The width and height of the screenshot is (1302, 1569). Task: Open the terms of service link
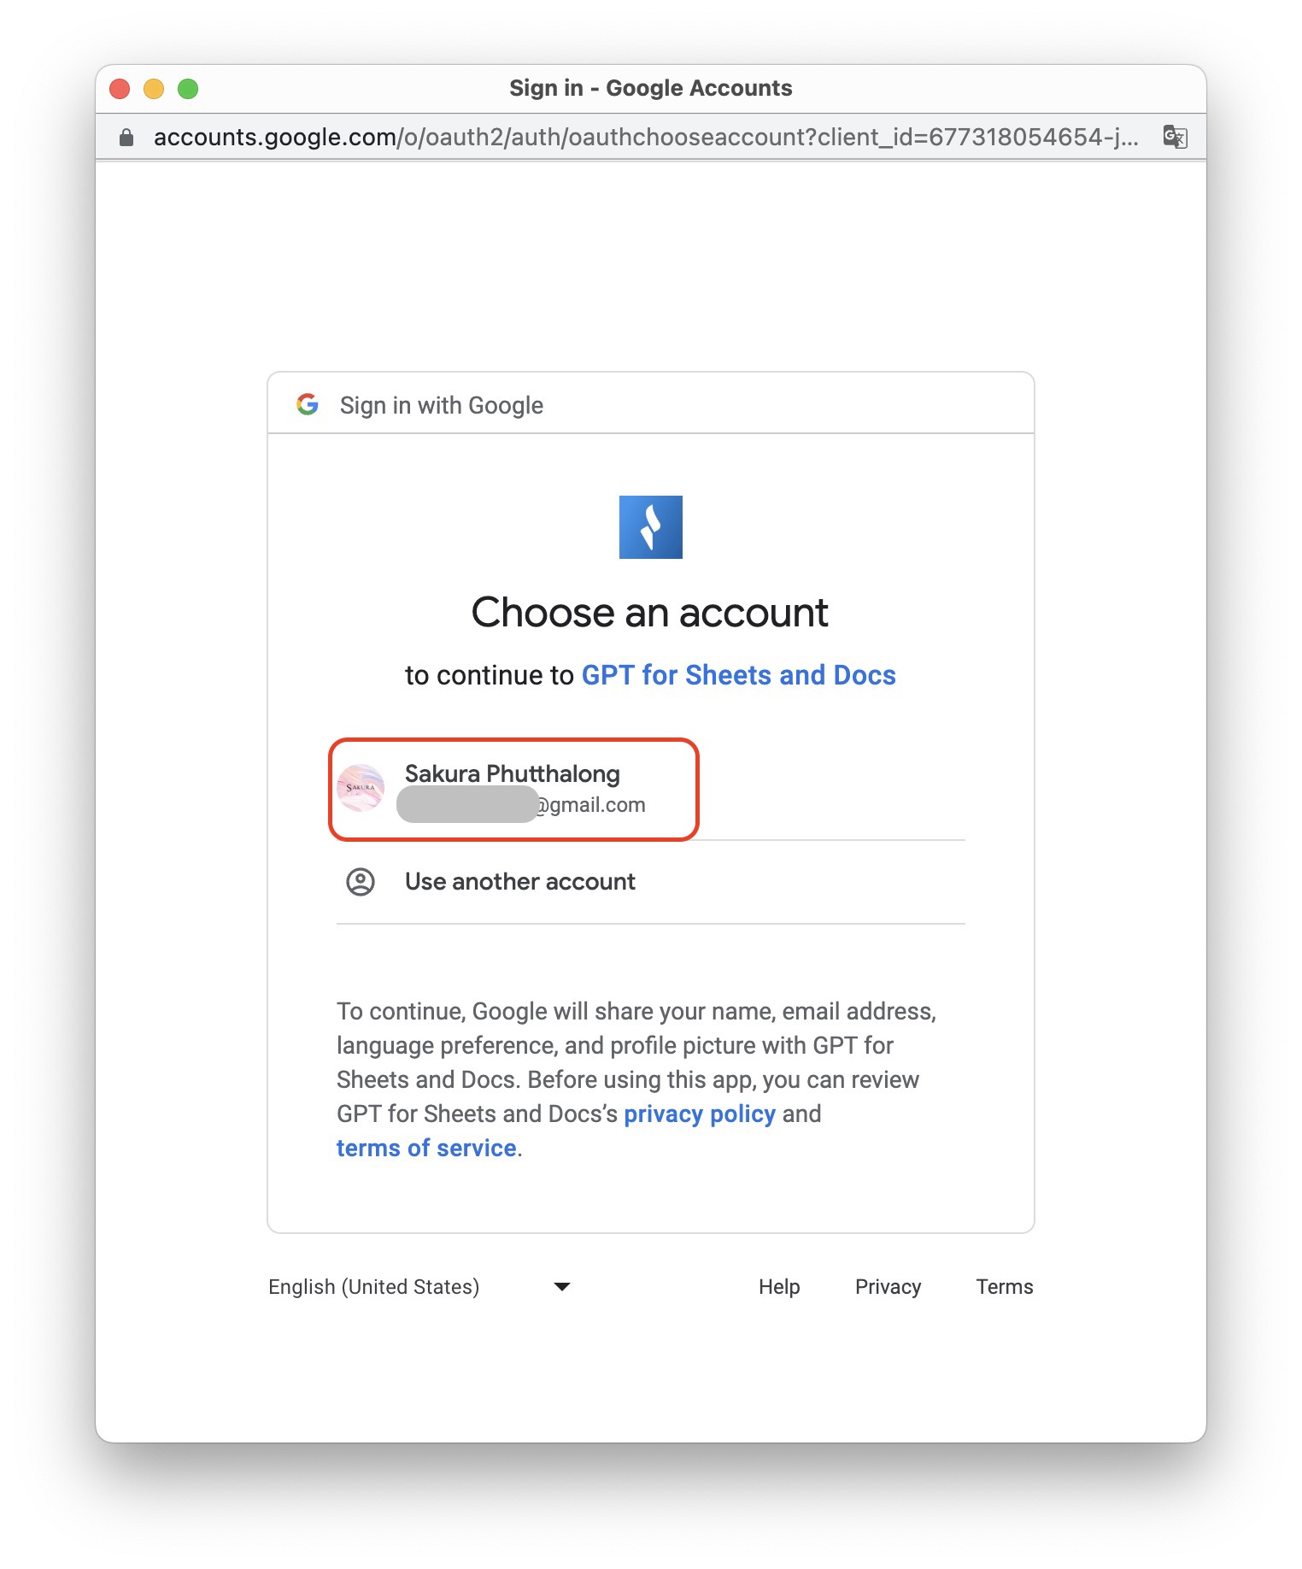point(426,1148)
